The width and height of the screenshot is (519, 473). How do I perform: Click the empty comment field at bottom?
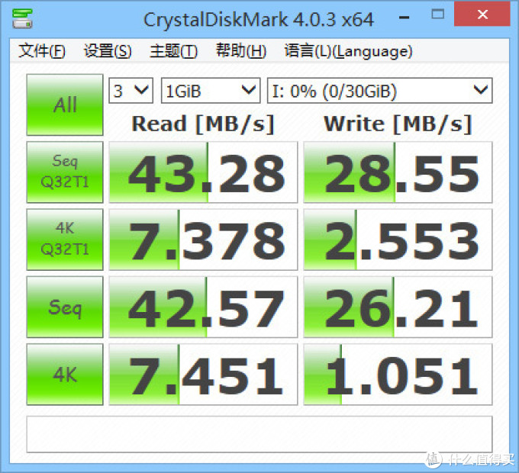[x=259, y=434]
